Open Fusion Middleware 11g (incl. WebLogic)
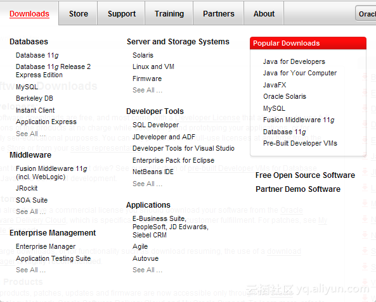The width and height of the screenshot is (376, 302). 51,173
